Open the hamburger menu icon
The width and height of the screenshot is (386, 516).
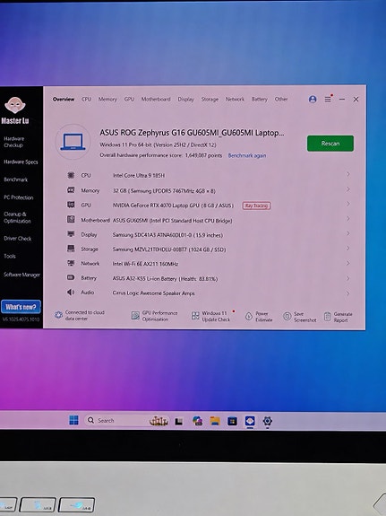pyautogui.click(x=328, y=99)
